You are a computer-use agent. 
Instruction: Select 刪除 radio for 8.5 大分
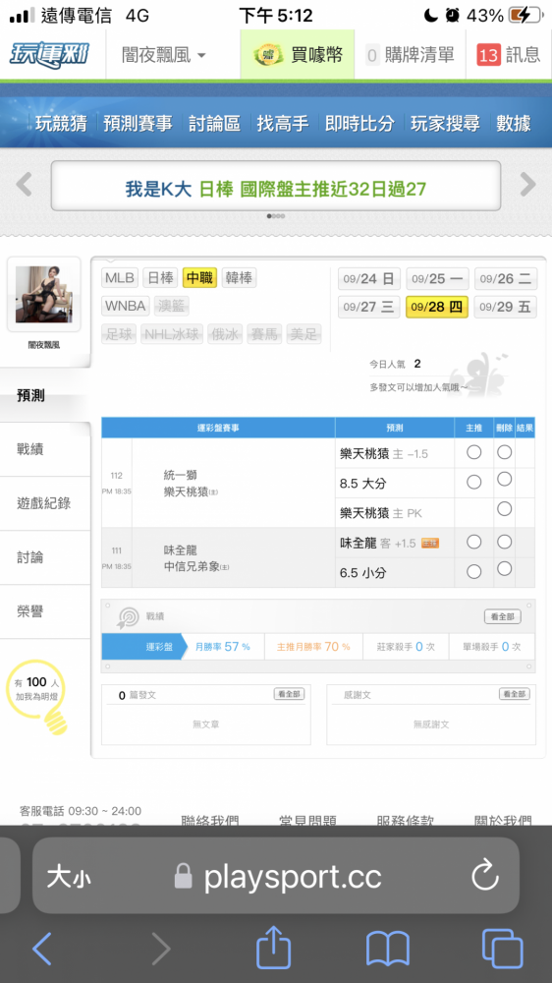point(505,480)
